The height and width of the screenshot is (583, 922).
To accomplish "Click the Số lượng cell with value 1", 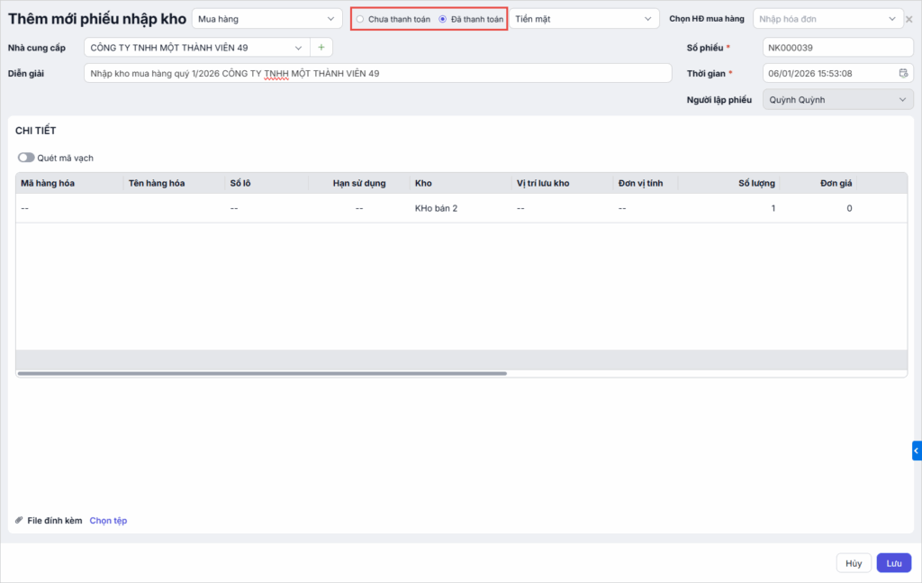I will [x=729, y=208].
